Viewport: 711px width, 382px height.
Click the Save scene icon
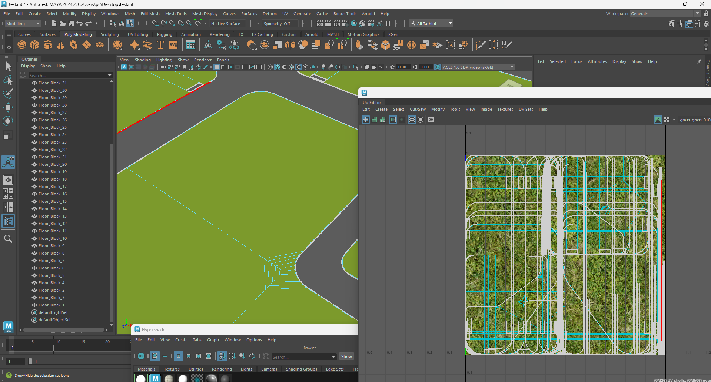71,23
